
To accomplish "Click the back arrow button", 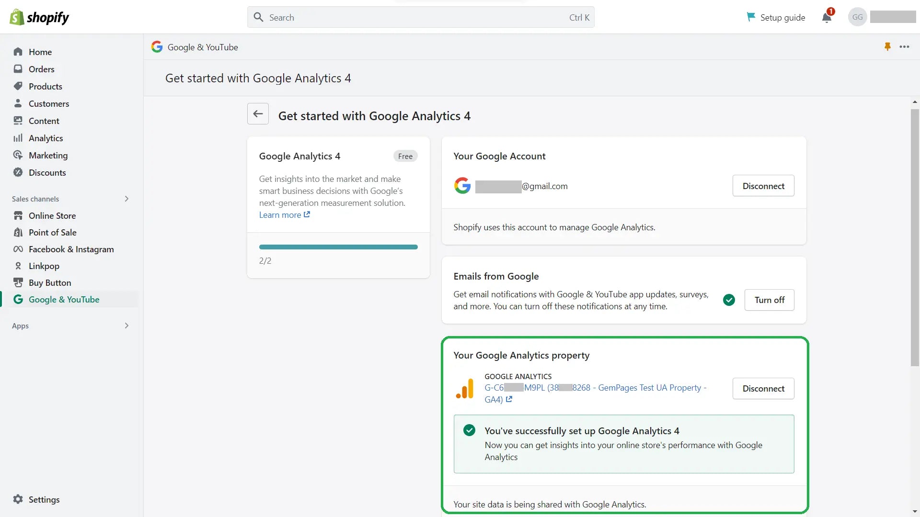I will 258,114.
